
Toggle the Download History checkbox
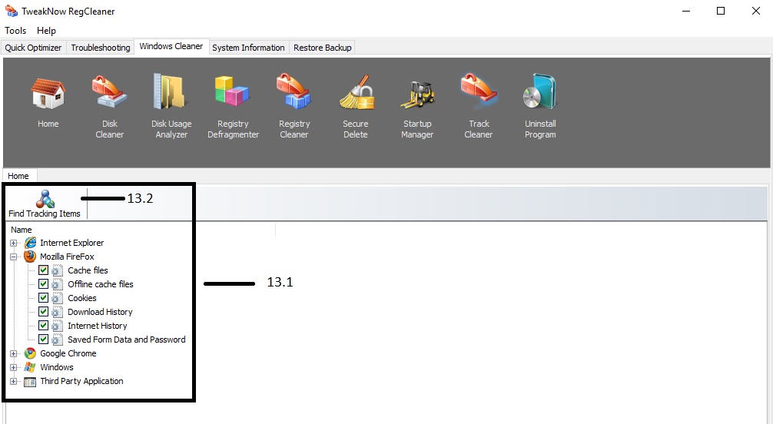(43, 312)
